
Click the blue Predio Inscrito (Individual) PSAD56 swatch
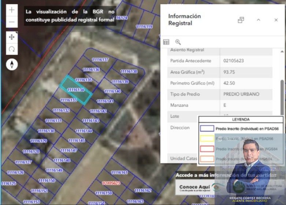coord(207,128)
